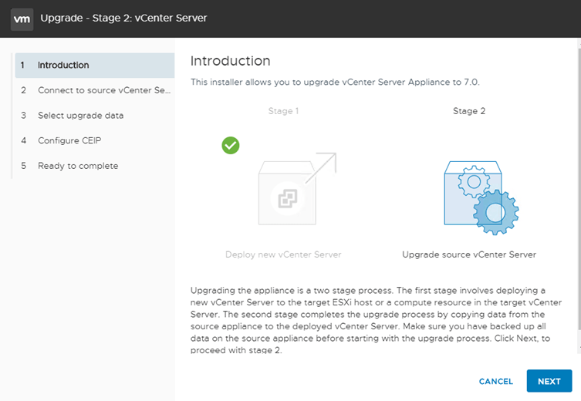The width and height of the screenshot is (581, 401).
Task: Click the green Stage 1 completed checkmark
Action: tap(230, 145)
